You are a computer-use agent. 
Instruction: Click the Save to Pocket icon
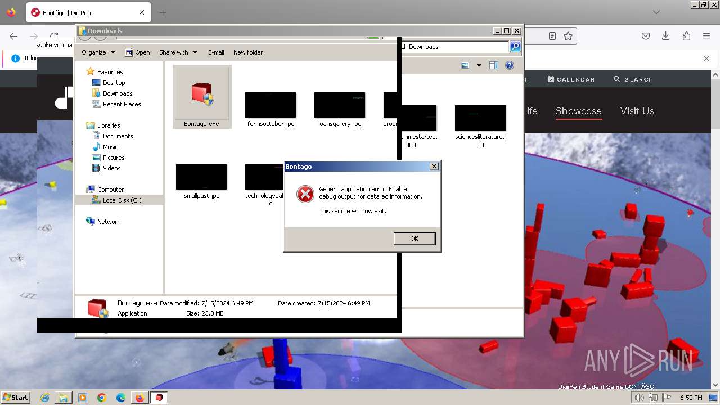646,36
